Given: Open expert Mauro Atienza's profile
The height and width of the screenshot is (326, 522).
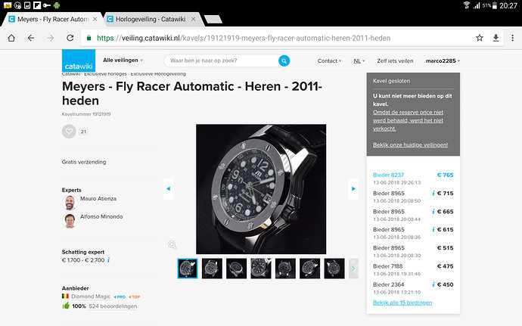Looking at the screenshot, I should coord(98,198).
